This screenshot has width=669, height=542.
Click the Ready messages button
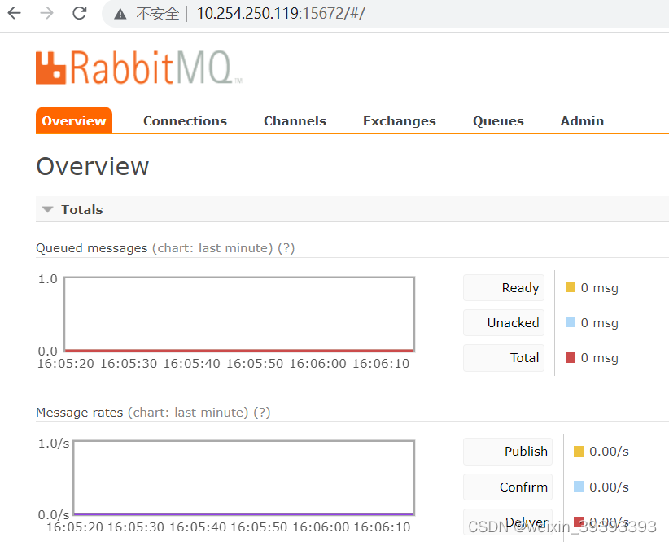click(503, 287)
